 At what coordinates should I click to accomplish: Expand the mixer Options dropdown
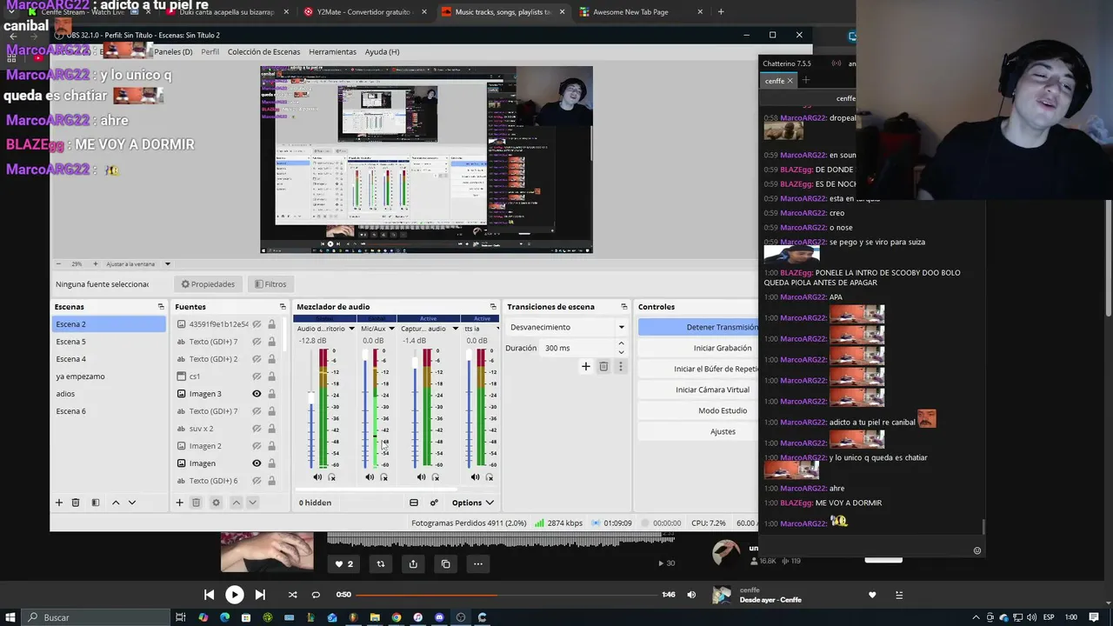(473, 503)
